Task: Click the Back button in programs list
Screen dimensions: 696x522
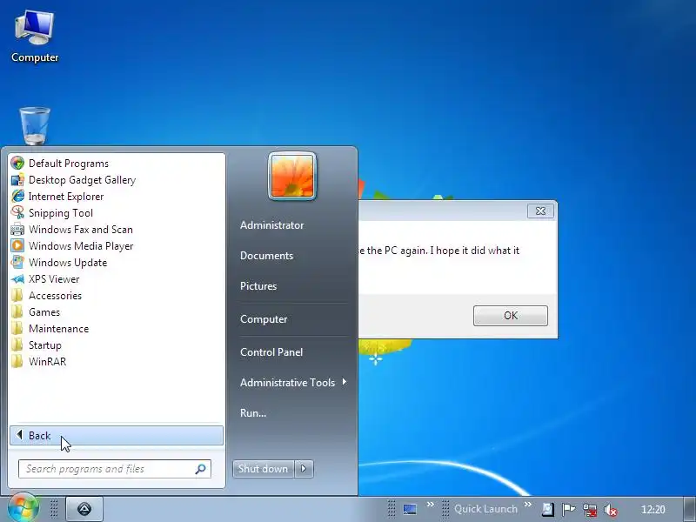Action: 117,436
